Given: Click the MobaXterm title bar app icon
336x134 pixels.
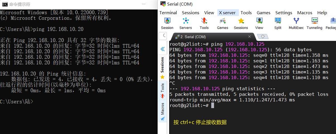Looking at the screenshot, I should [x=163, y=4].
